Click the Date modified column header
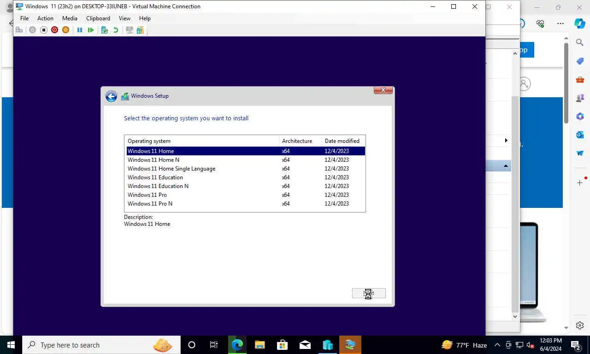590x354 pixels. [343, 141]
